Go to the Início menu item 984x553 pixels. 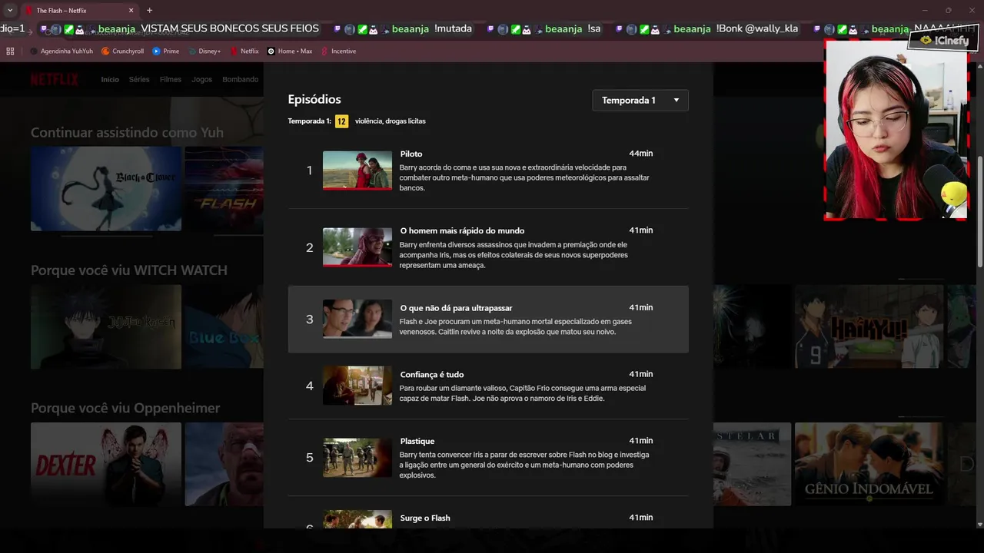tap(110, 80)
